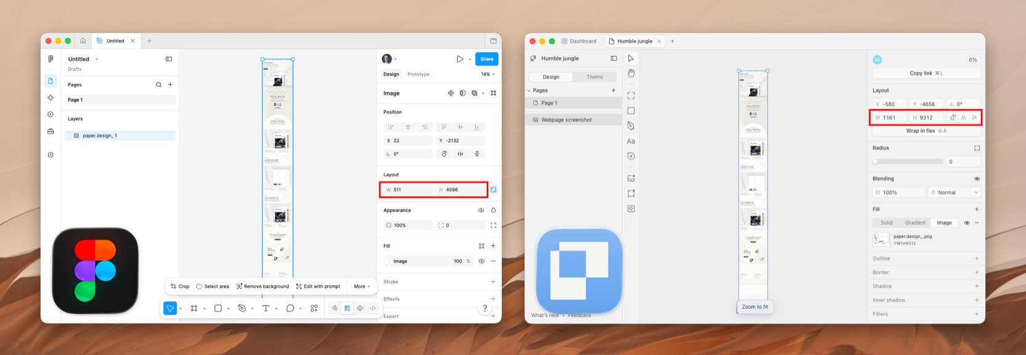Switch to Figma Prototype tab
The width and height of the screenshot is (1026, 355).
tap(418, 74)
